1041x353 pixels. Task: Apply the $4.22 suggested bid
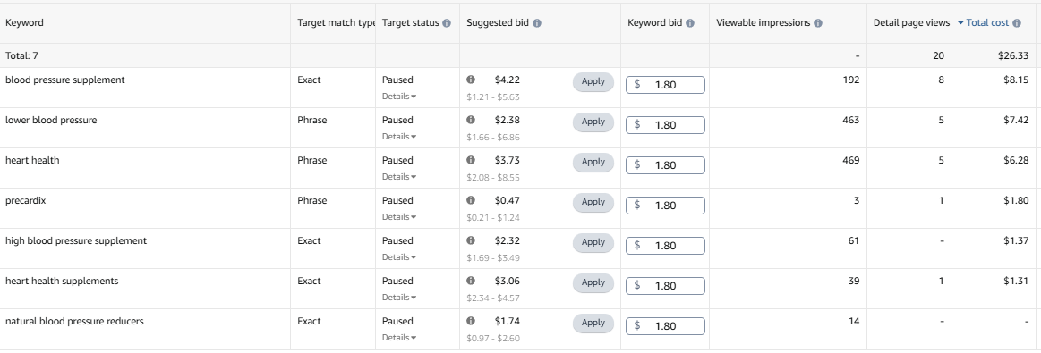click(x=593, y=82)
